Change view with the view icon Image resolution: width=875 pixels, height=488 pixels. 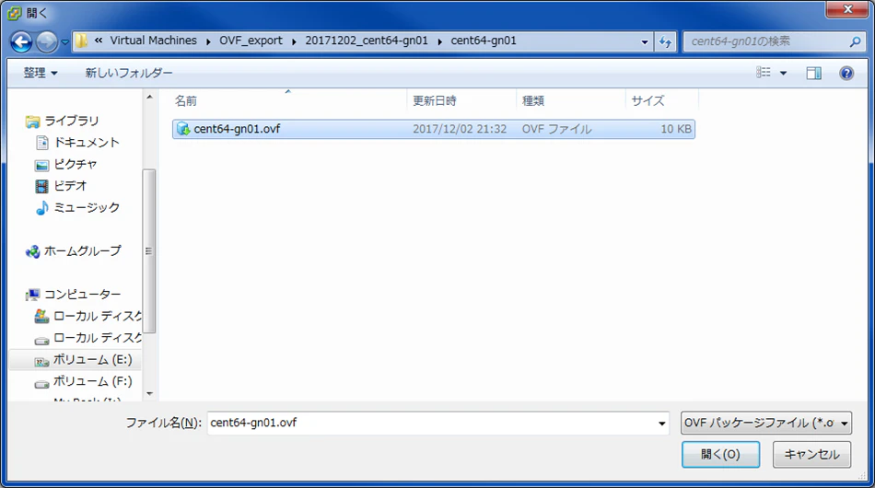(x=764, y=73)
